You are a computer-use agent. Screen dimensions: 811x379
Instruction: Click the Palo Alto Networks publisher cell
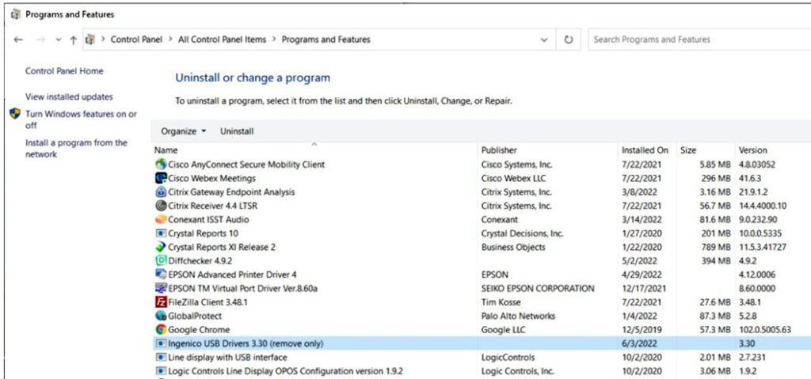[x=518, y=316]
